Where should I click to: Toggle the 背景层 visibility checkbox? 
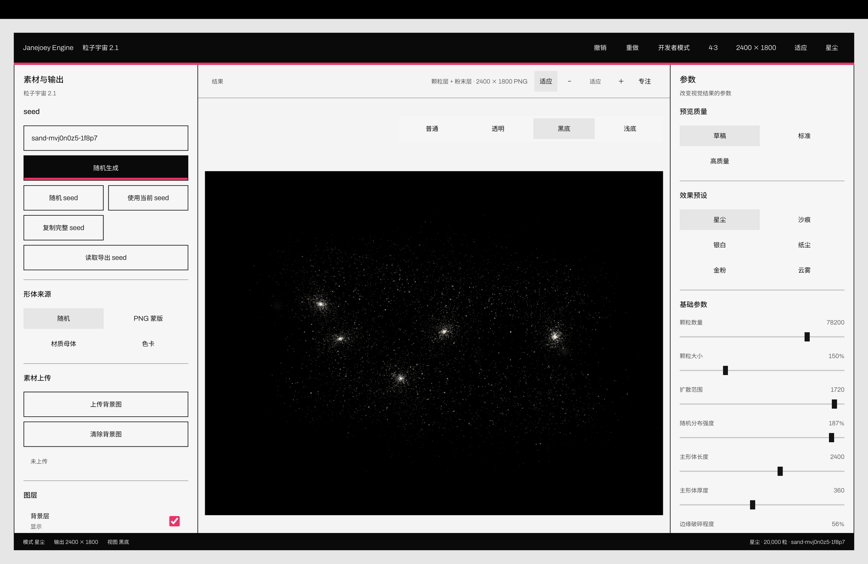[x=174, y=521]
